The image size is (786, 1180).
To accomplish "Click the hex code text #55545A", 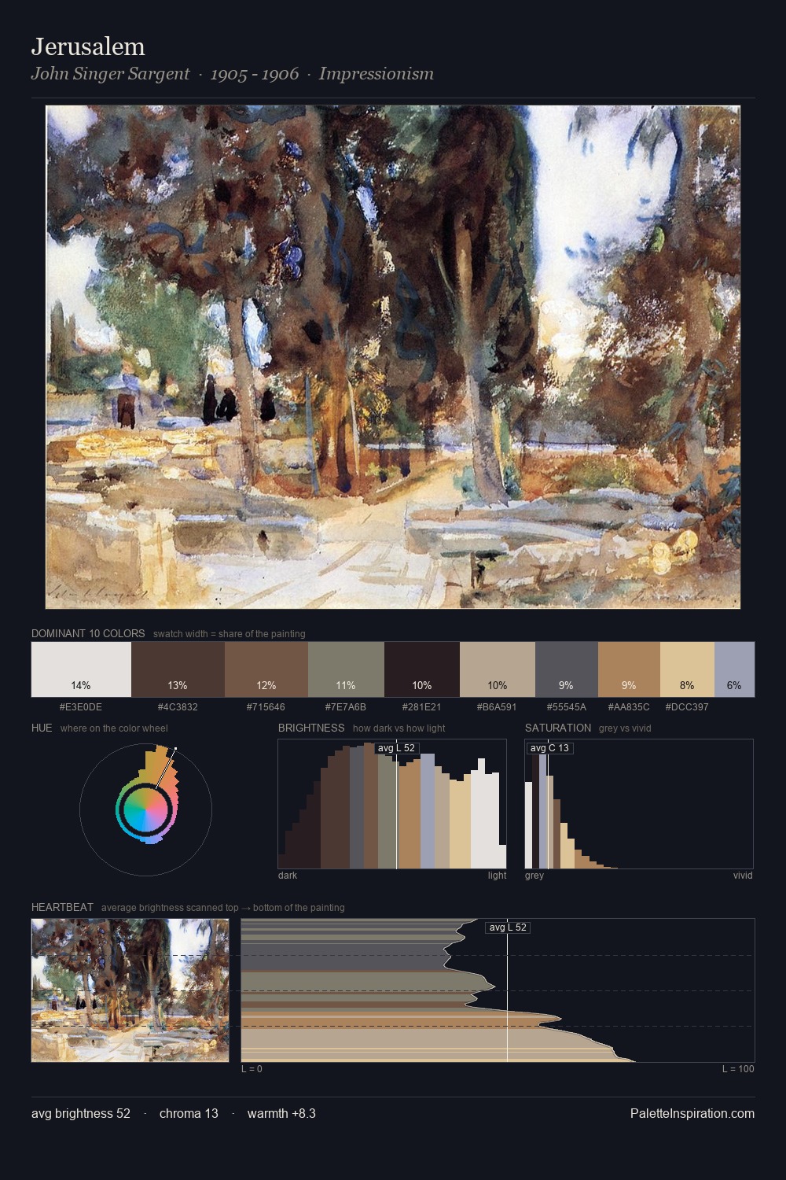I will coord(567,707).
